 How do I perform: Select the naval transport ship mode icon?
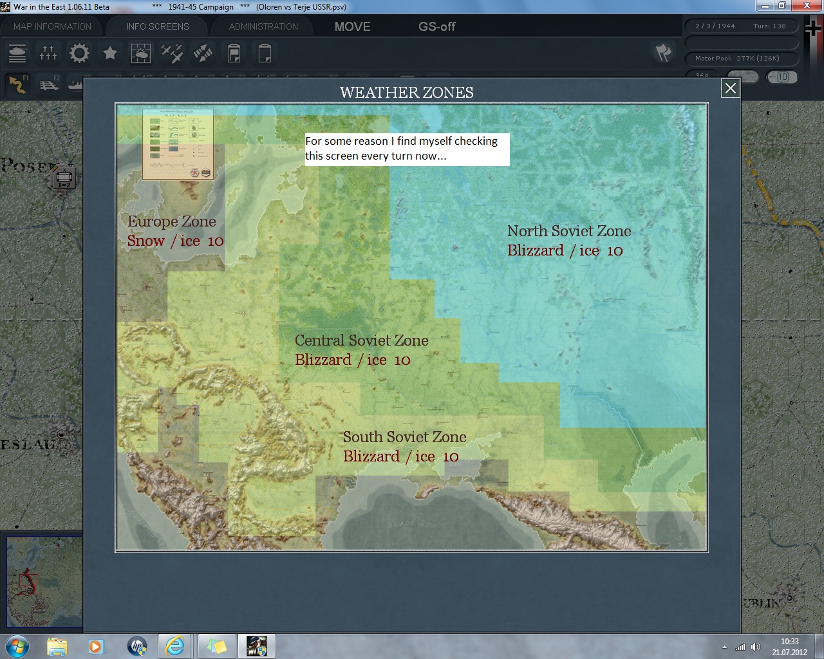click(75, 84)
